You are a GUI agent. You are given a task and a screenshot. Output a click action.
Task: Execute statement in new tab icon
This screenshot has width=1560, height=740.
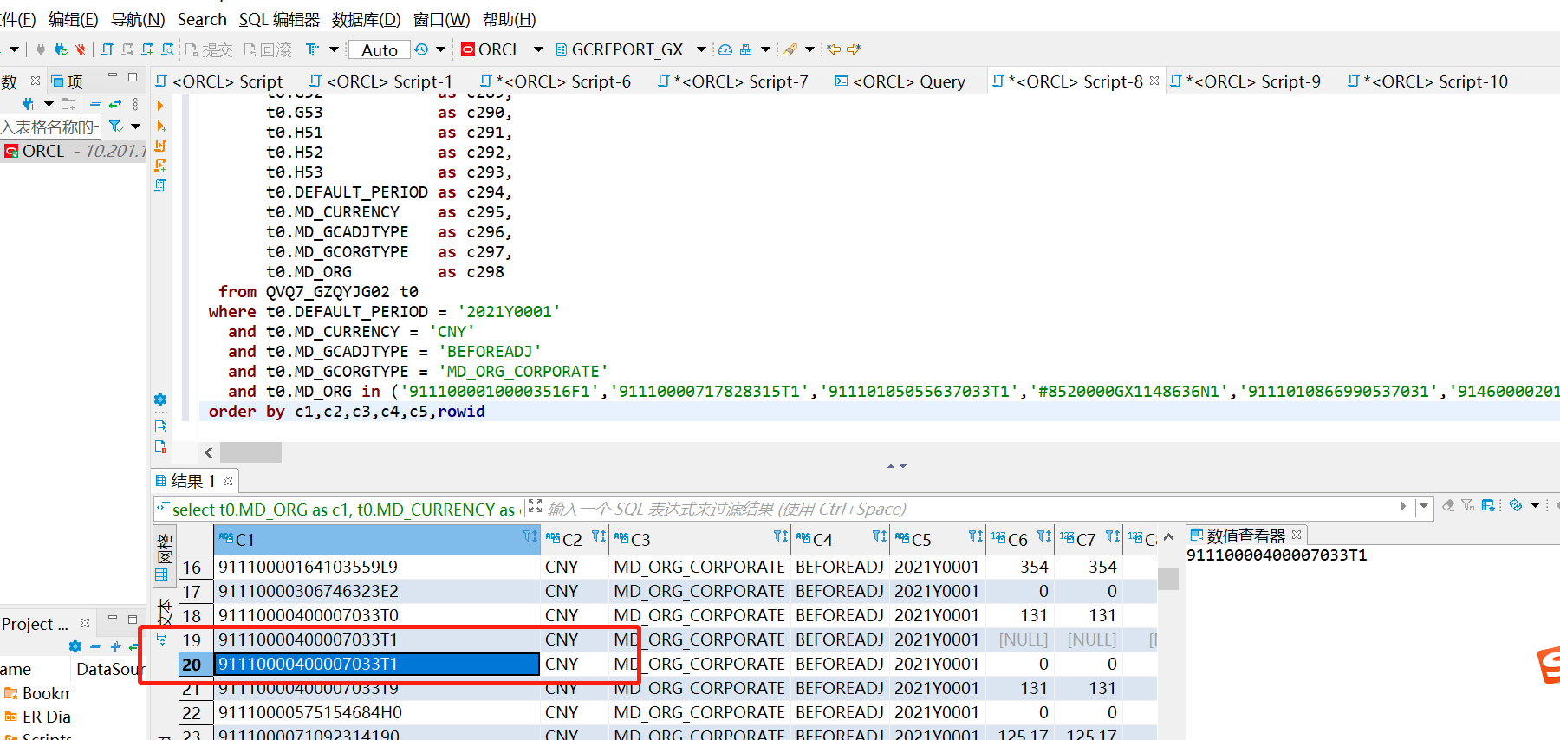tap(160, 126)
